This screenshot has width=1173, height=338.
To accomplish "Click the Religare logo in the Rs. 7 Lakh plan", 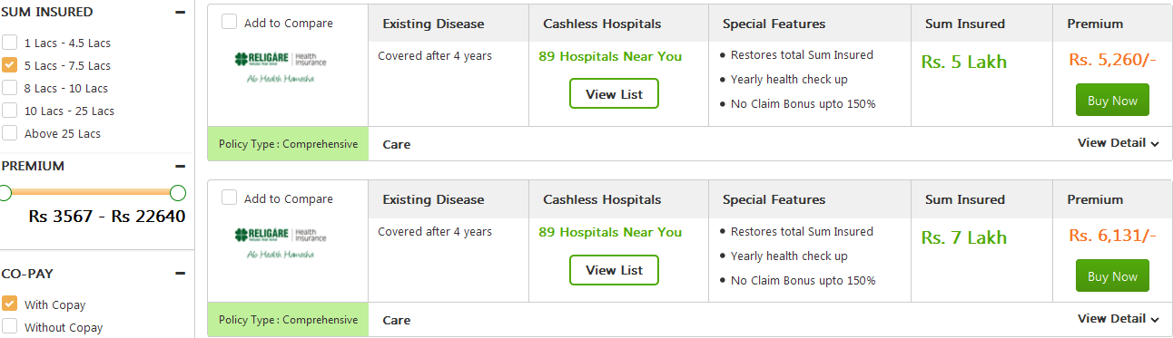I will [280, 243].
